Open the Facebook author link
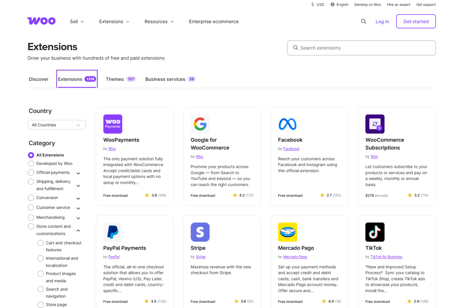 click(x=291, y=149)
